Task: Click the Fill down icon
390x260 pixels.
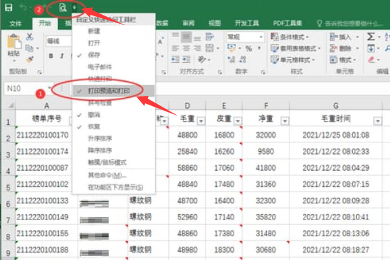Action: [x=371, y=48]
